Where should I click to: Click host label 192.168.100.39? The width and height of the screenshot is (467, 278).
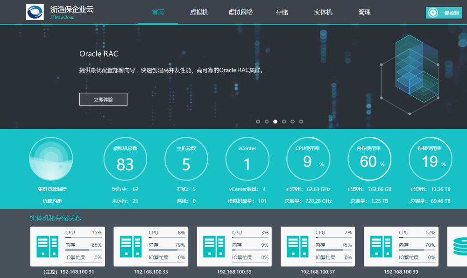401,272
